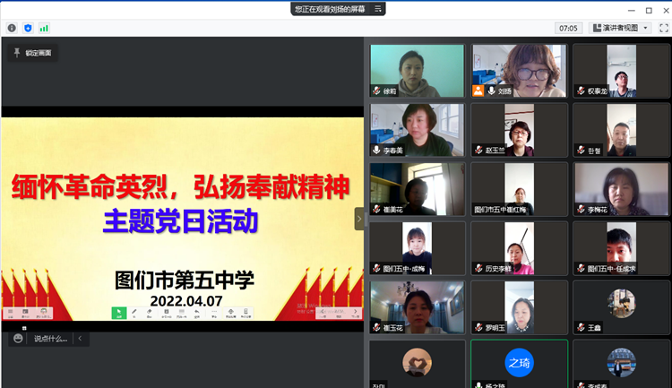Screen dimensions: 672x388
Task: Select 罗明玉's video tile
Action: point(519,307)
